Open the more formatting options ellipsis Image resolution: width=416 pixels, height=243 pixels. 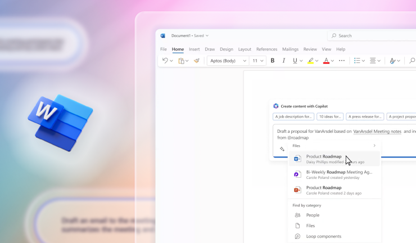(x=341, y=61)
